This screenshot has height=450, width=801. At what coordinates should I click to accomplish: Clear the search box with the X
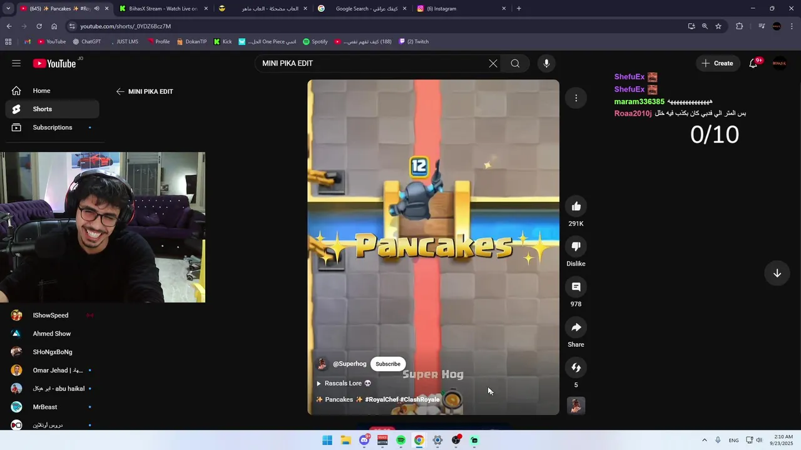(x=493, y=63)
